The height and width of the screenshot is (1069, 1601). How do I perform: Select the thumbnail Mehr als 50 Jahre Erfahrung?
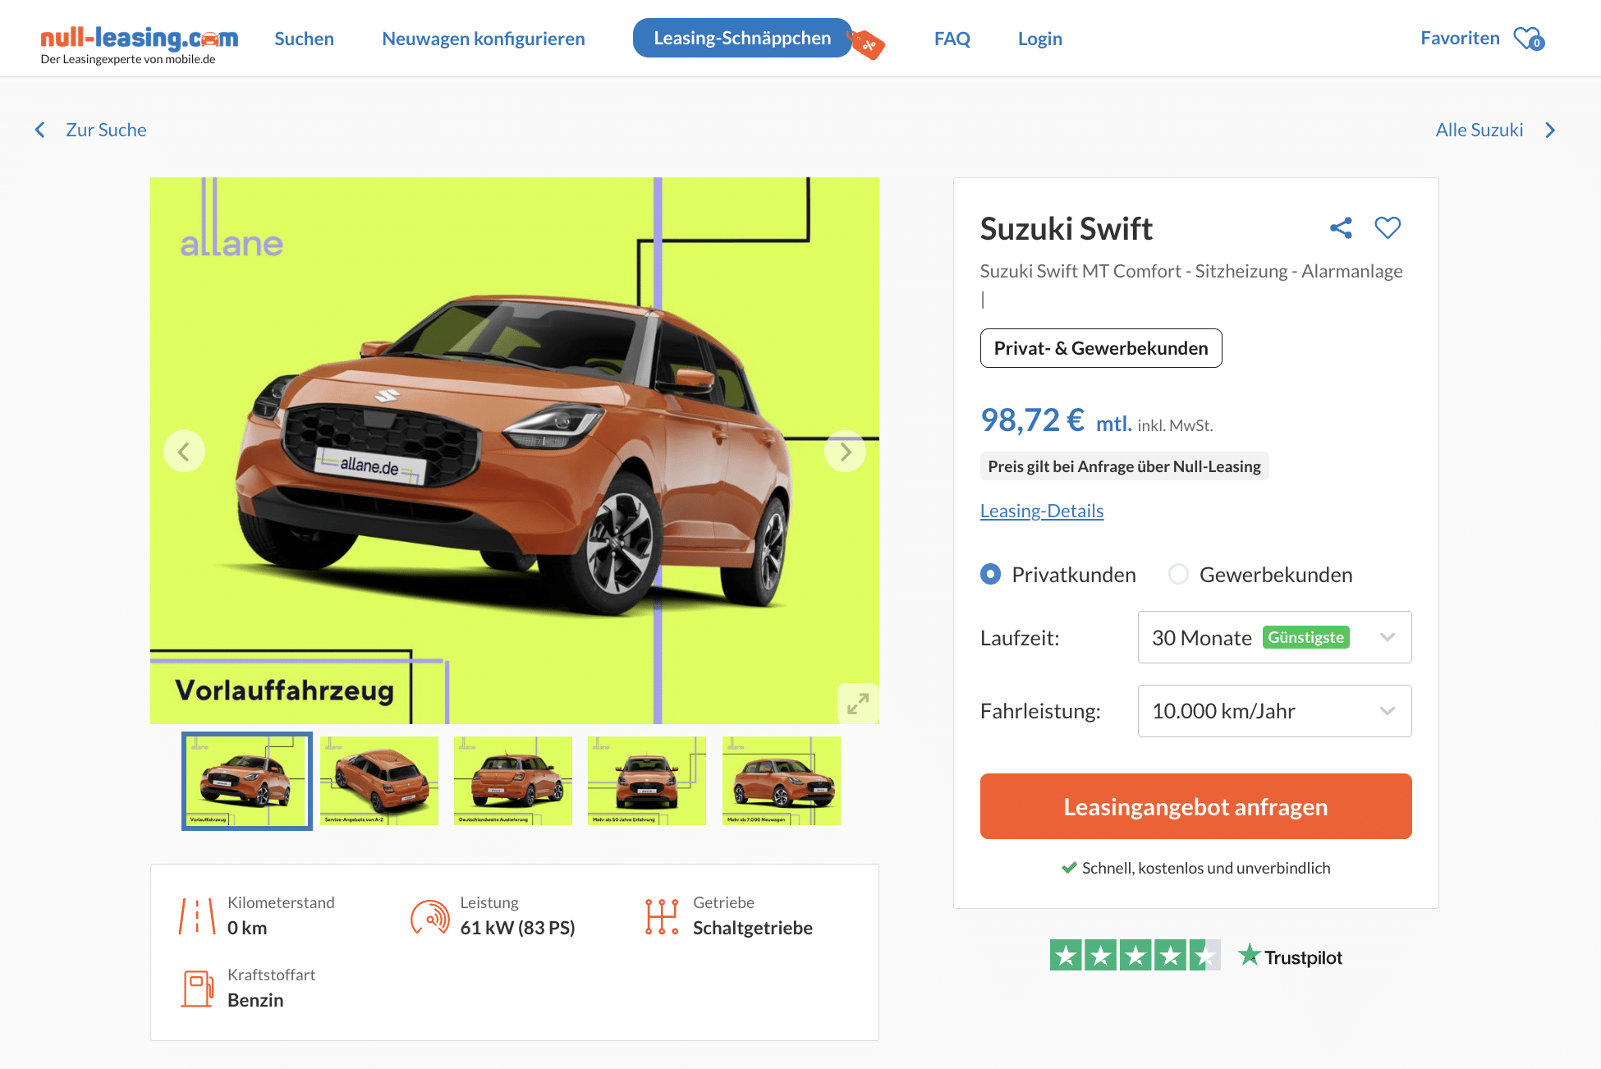click(x=647, y=781)
